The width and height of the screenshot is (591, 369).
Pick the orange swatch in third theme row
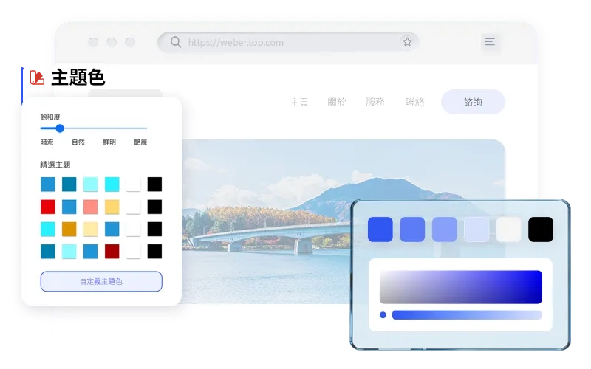pos(69,229)
